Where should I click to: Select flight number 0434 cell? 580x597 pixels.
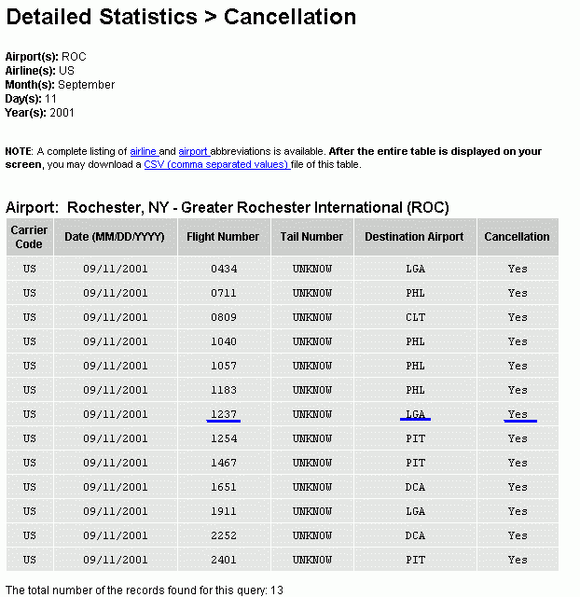click(224, 269)
